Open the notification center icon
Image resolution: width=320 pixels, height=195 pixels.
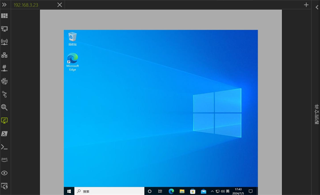[251, 191]
